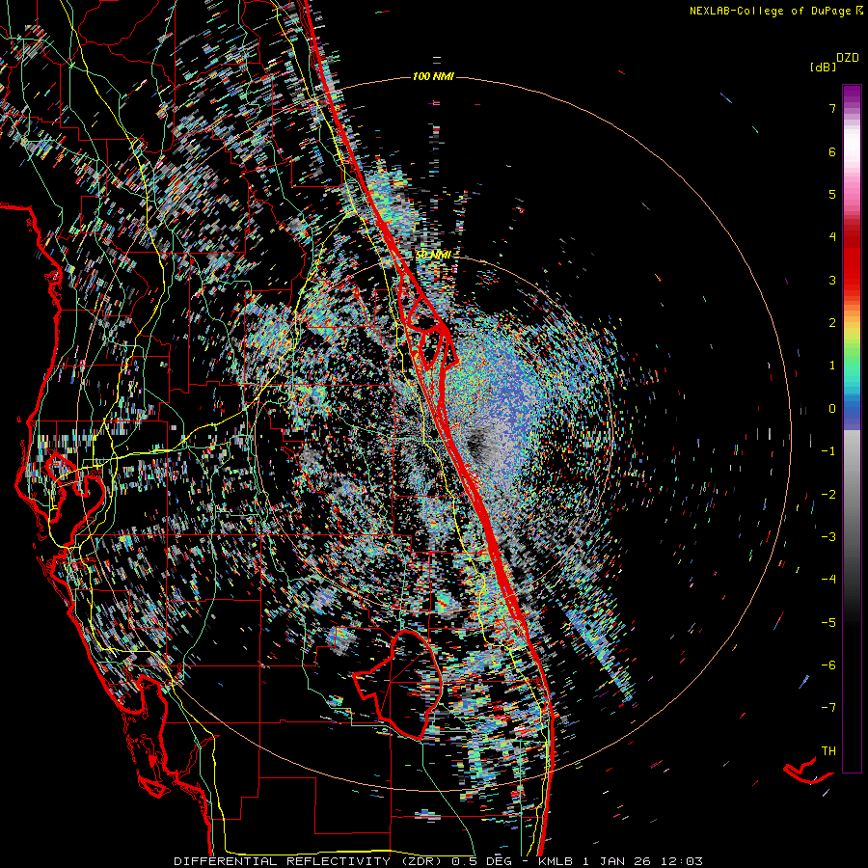Screen dimensions: 868x868
Task: Click the "100 NMI" range ring label
Action: [433, 76]
